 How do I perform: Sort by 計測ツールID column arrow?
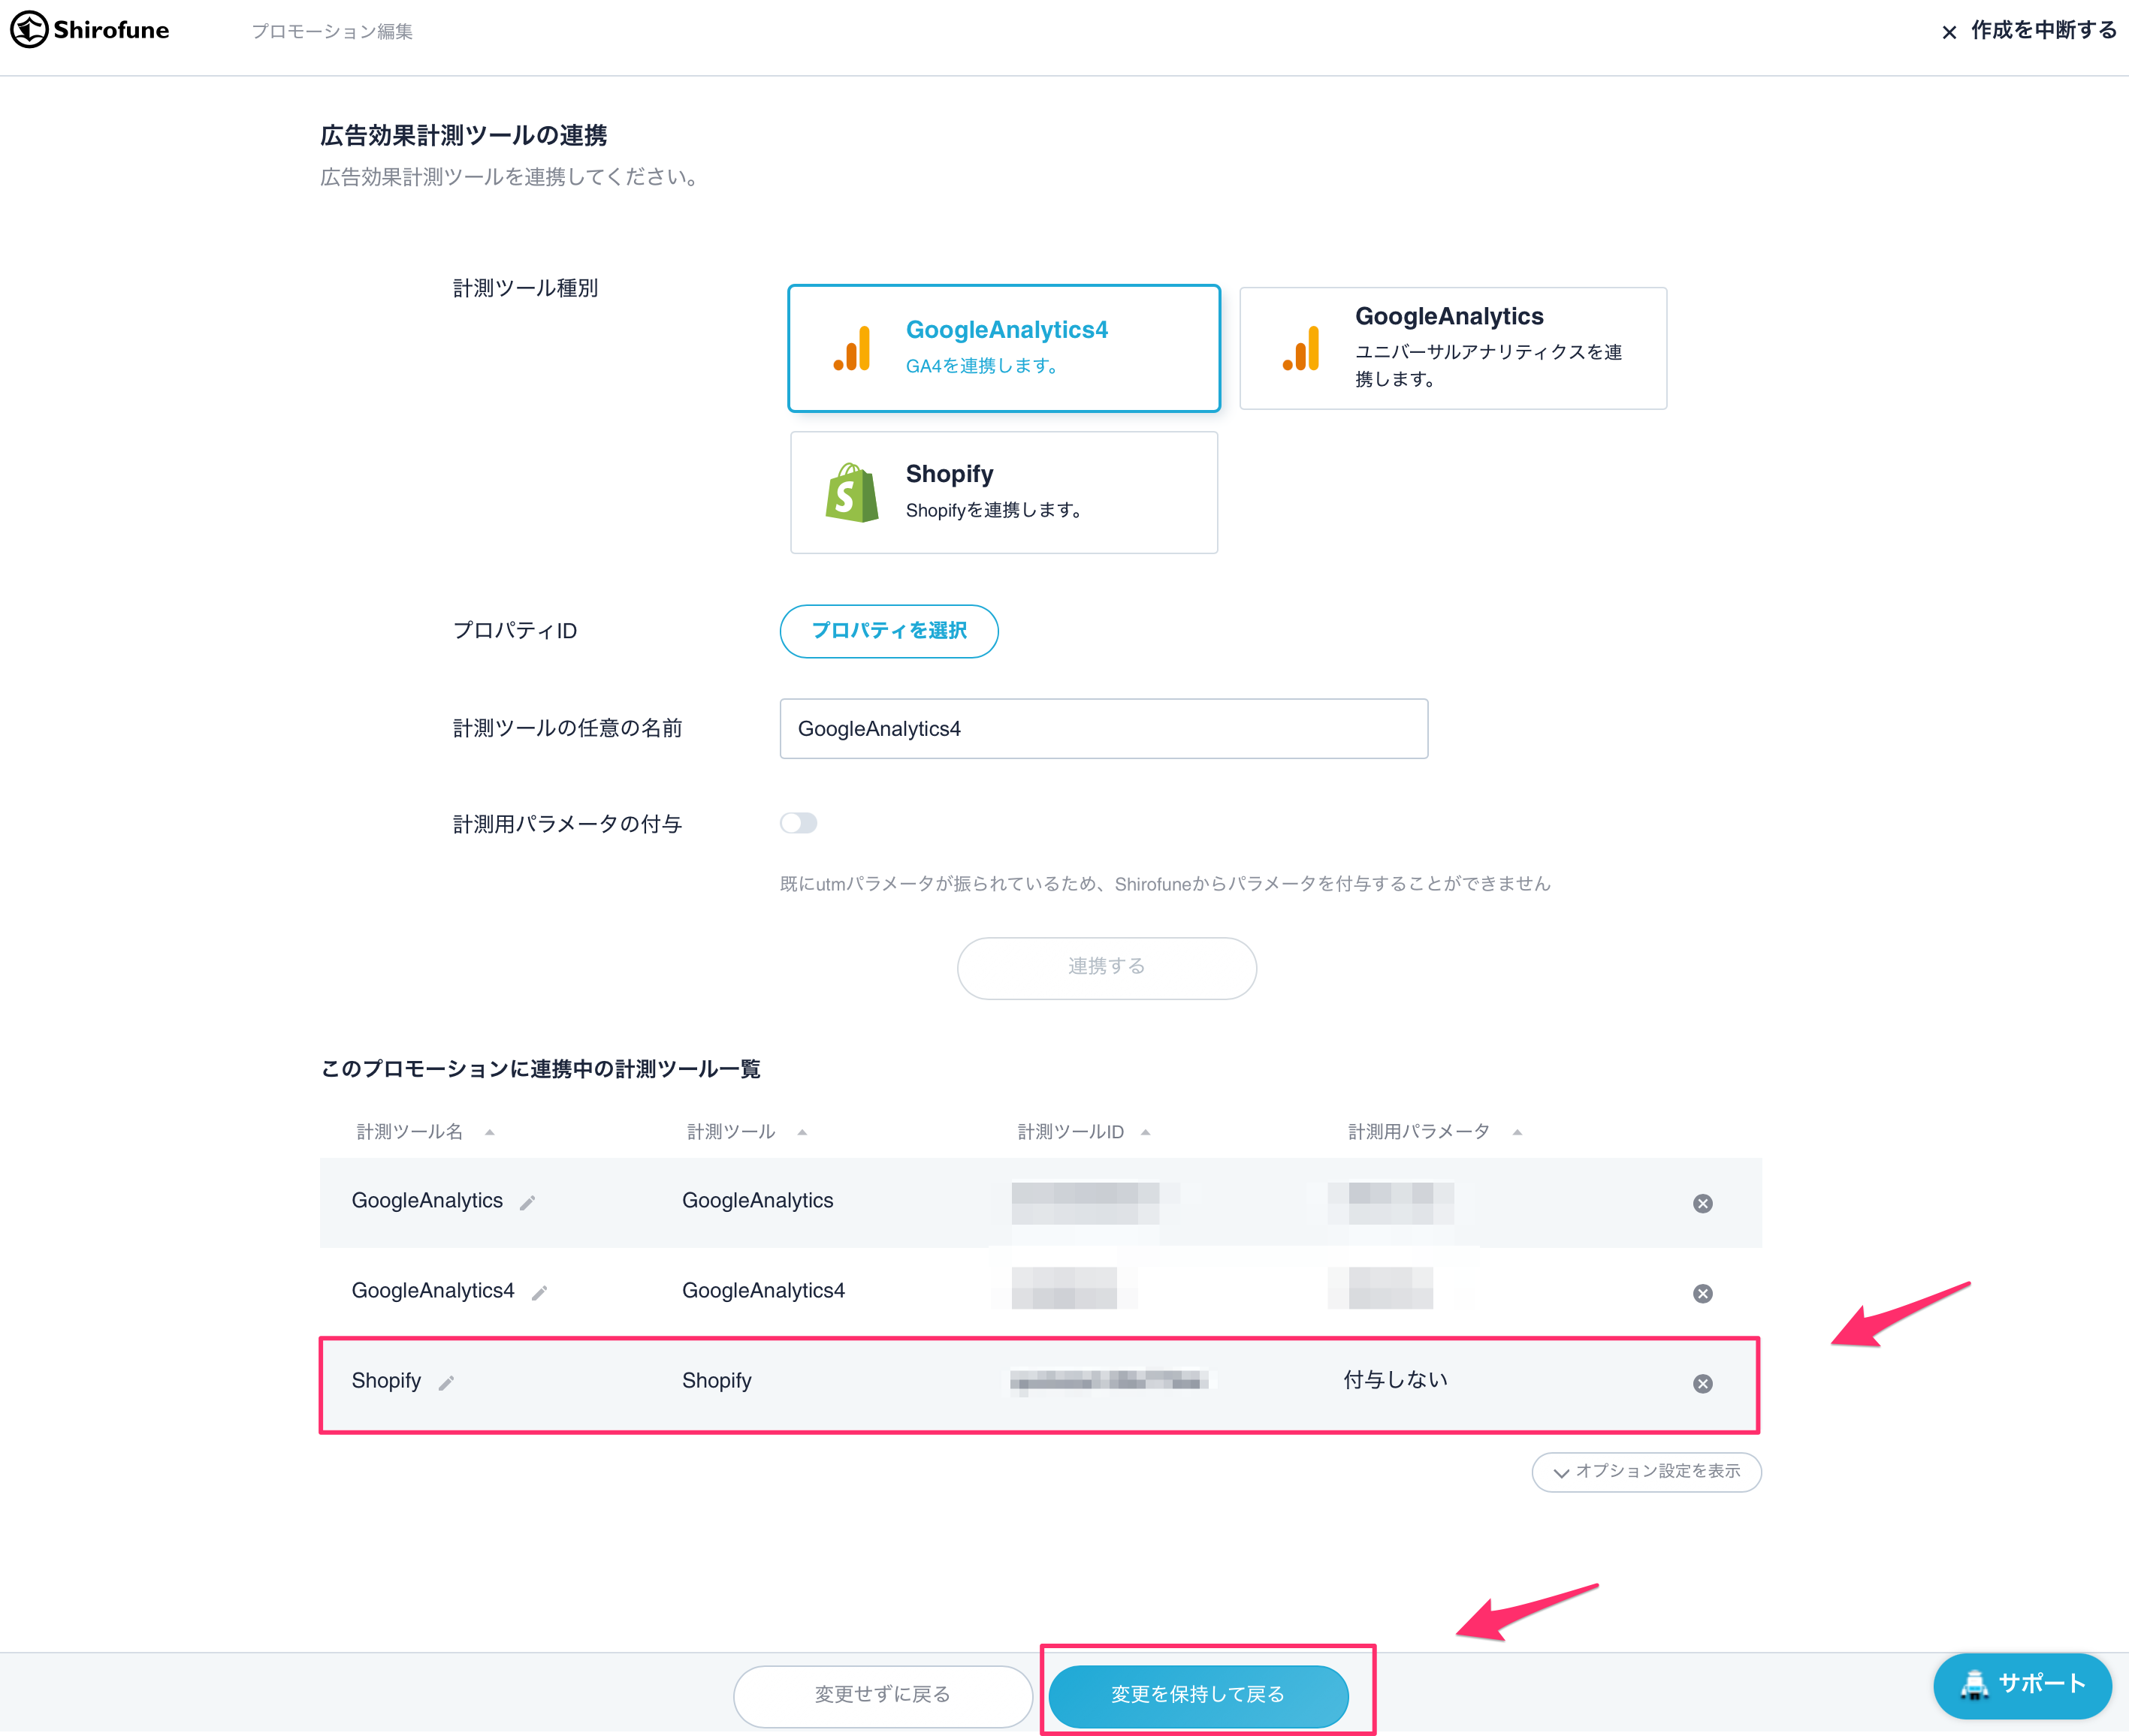click(1146, 1132)
